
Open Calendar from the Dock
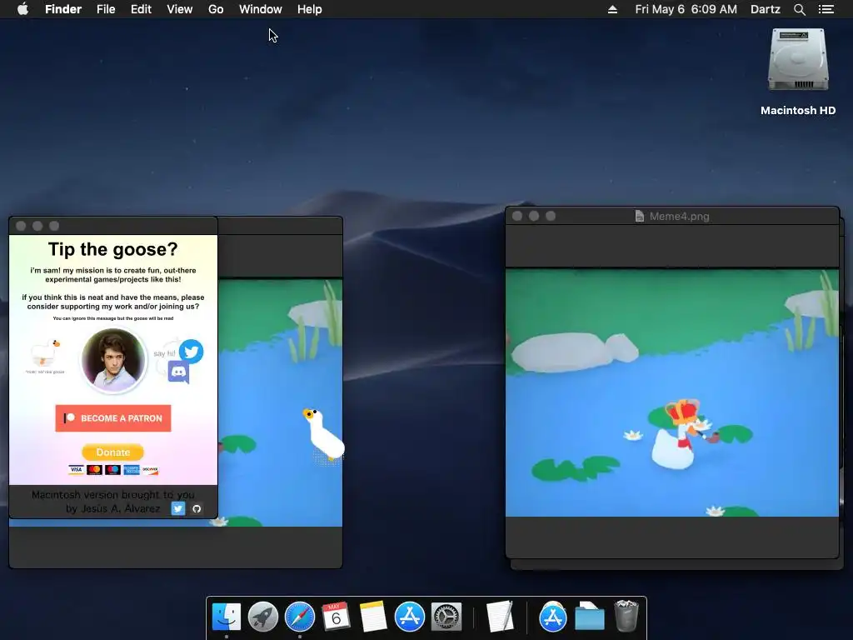(x=336, y=617)
